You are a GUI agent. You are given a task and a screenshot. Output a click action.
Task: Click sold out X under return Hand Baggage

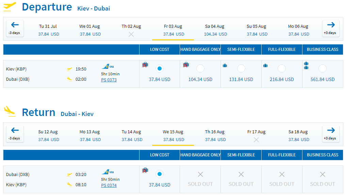[x=200, y=174]
